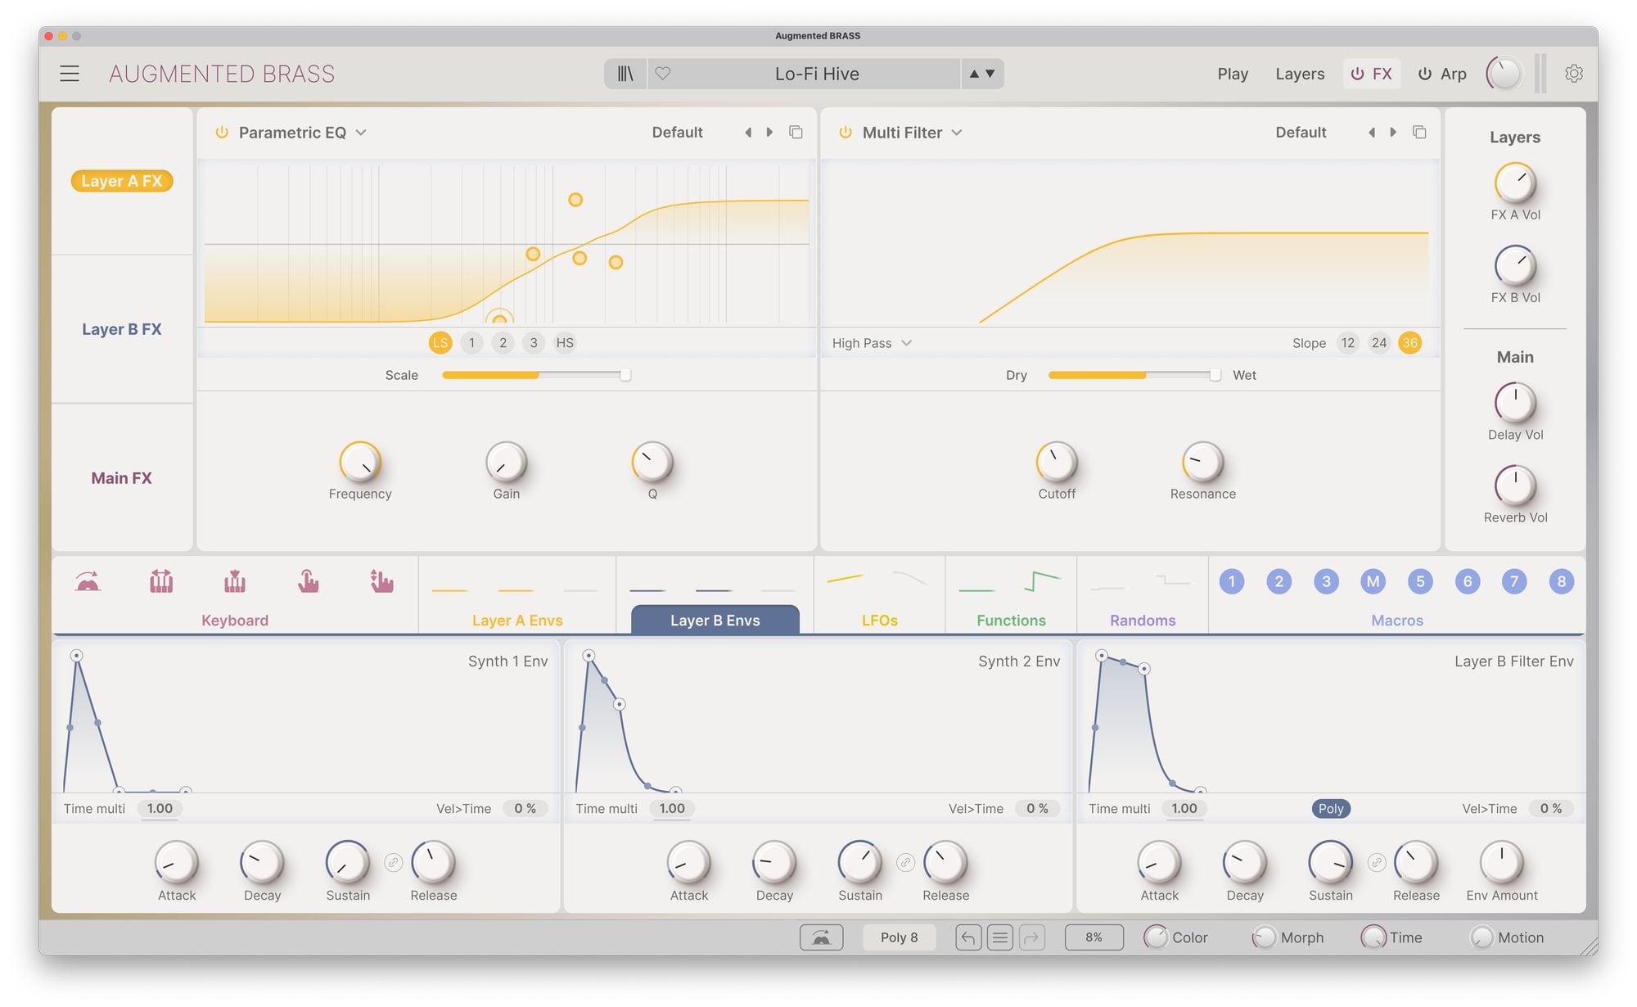Screen dimensions: 1637x1007
Task: Click the undo arrow in bottom bar
Action: [968, 937]
